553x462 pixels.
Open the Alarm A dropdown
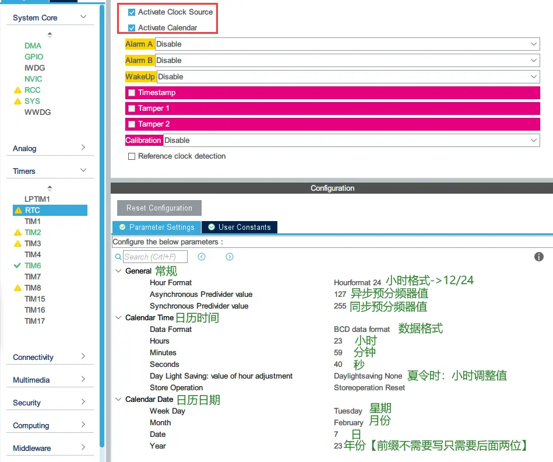pyautogui.click(x=347, y=44)
